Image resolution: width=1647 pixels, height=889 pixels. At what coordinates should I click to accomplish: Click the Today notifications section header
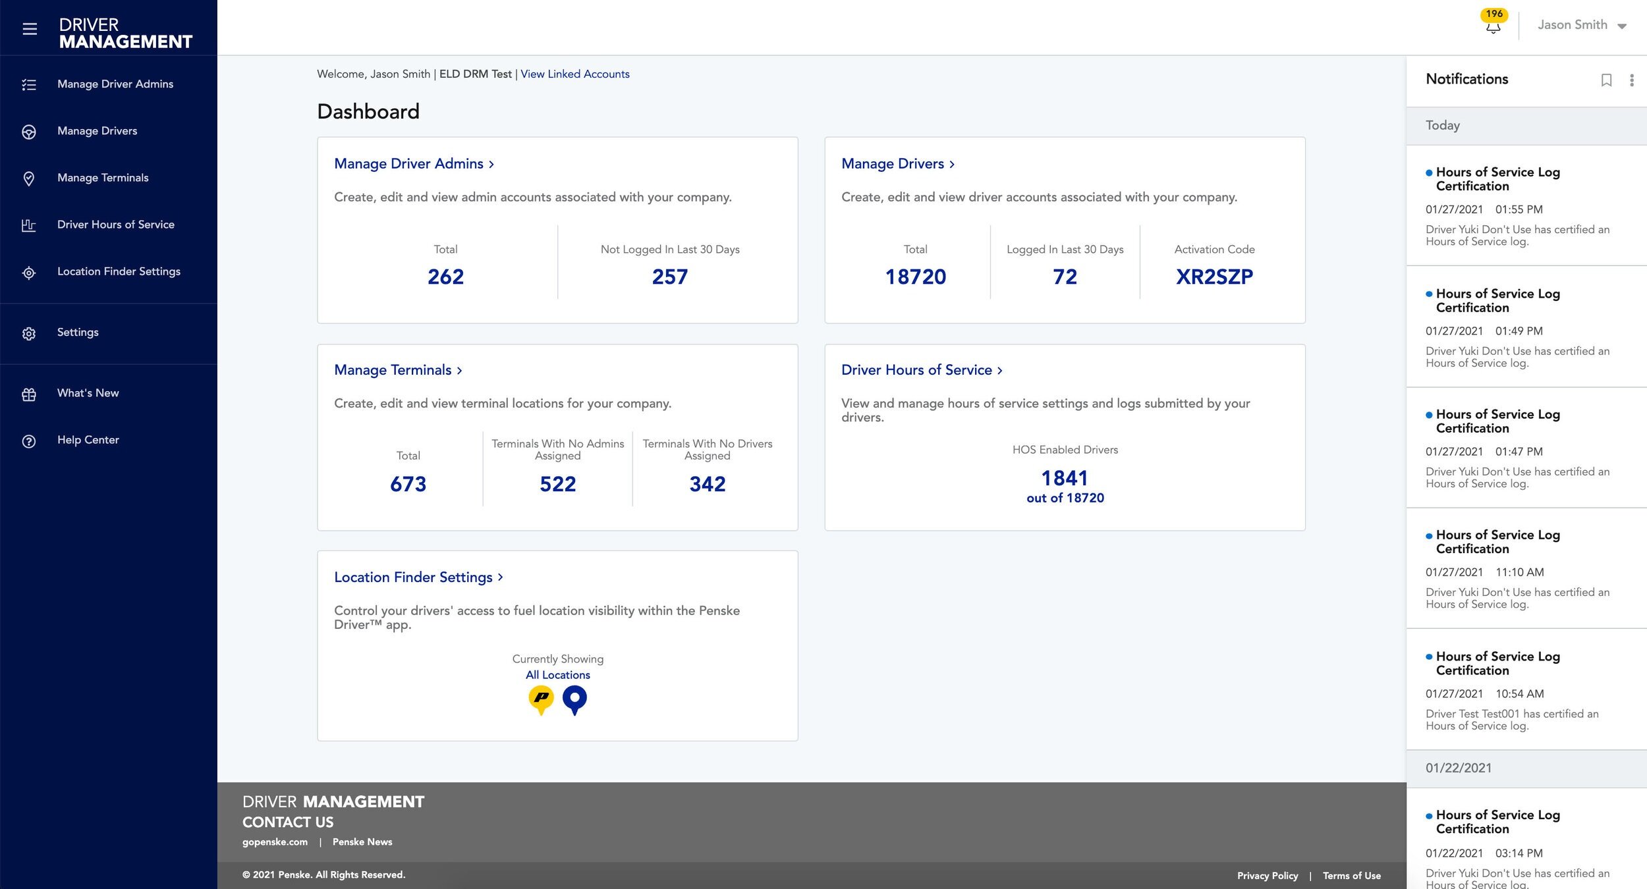[1526, 126]
